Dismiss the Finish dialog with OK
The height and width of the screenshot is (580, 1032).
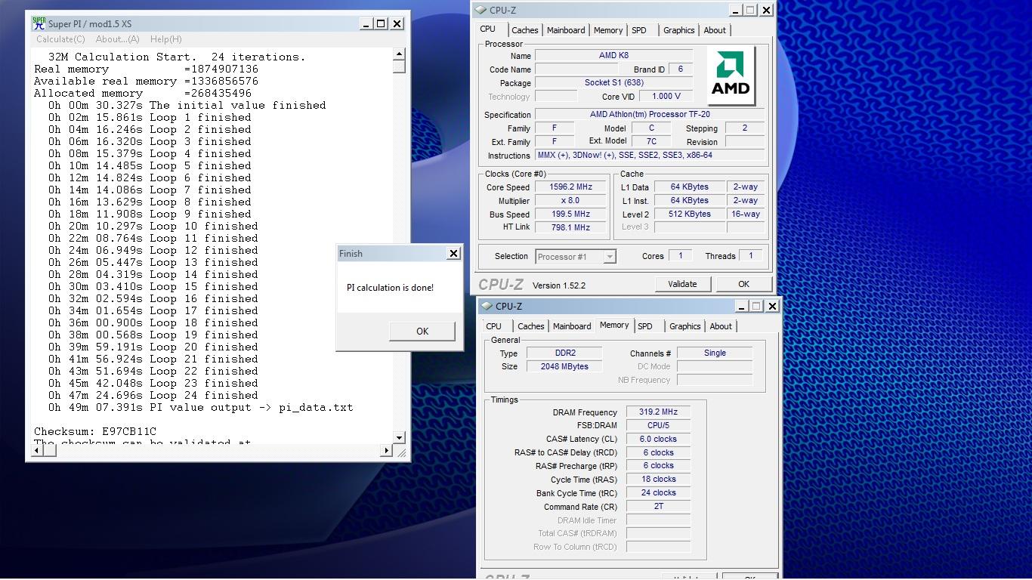pos(422,331)
